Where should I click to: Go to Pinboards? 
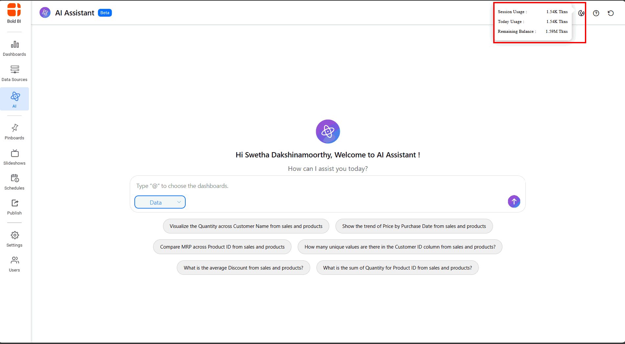click(14, 132)
